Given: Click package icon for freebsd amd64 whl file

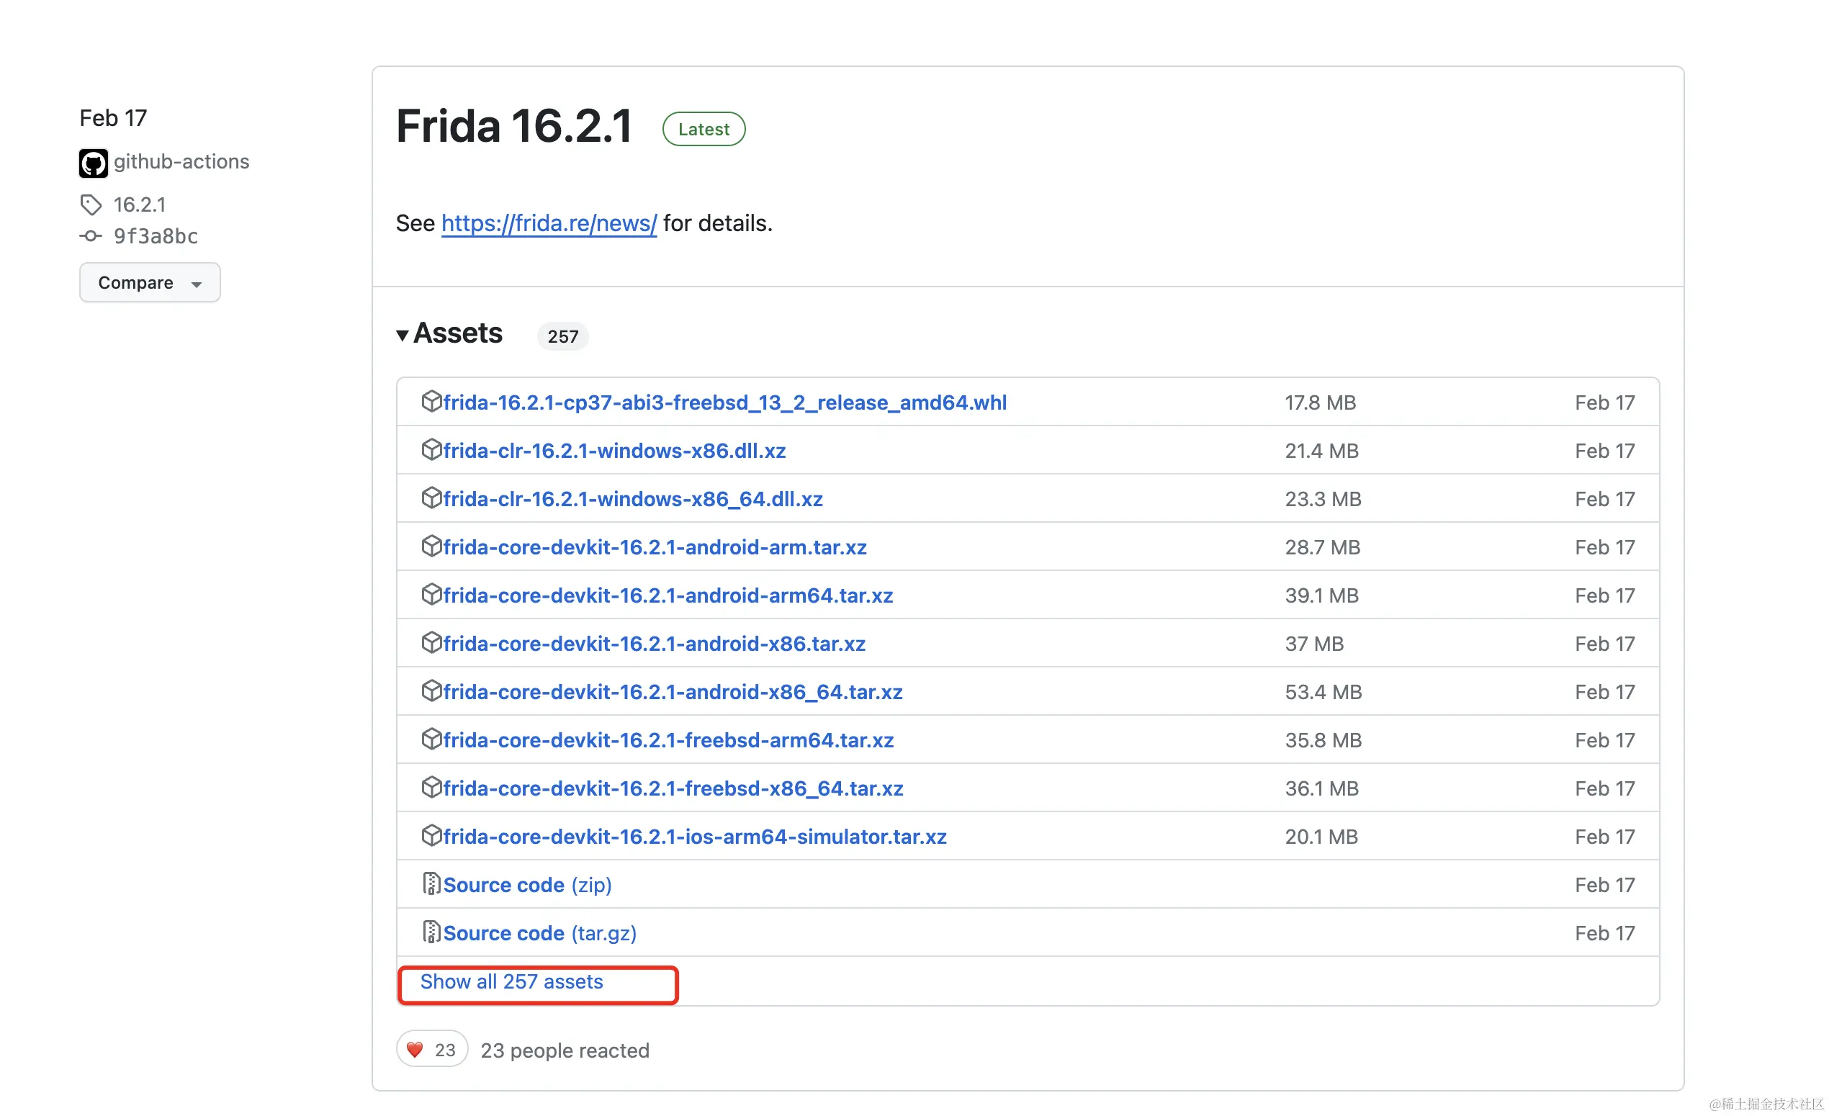Looking at the screenshot, I should [x=431, y=402].
